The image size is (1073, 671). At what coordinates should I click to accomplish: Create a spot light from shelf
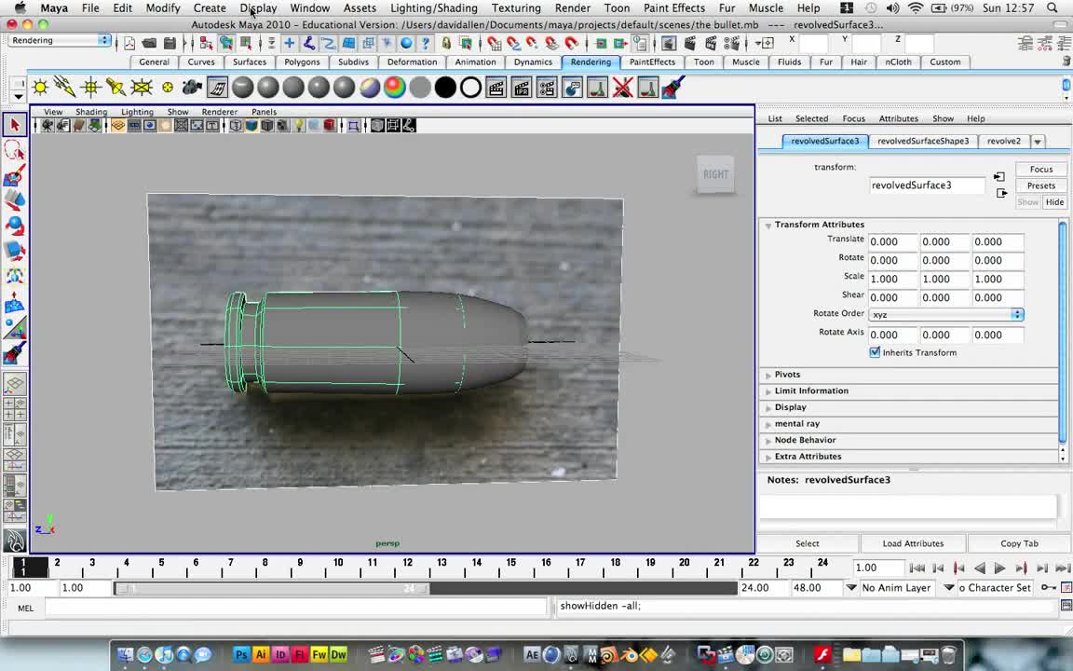[x=115, y=88]
